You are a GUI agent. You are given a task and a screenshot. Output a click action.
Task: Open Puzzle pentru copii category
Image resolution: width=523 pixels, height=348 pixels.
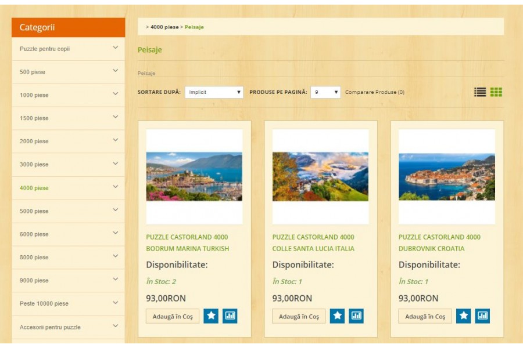[x=45, y=49]
